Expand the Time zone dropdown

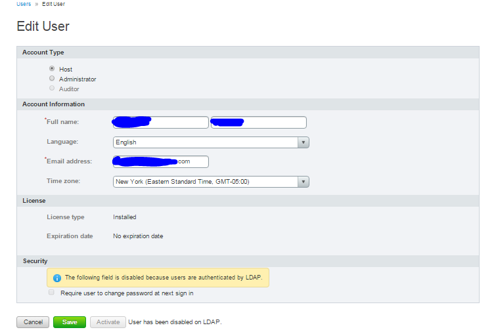pyautogui.click(x=210, y=182)
